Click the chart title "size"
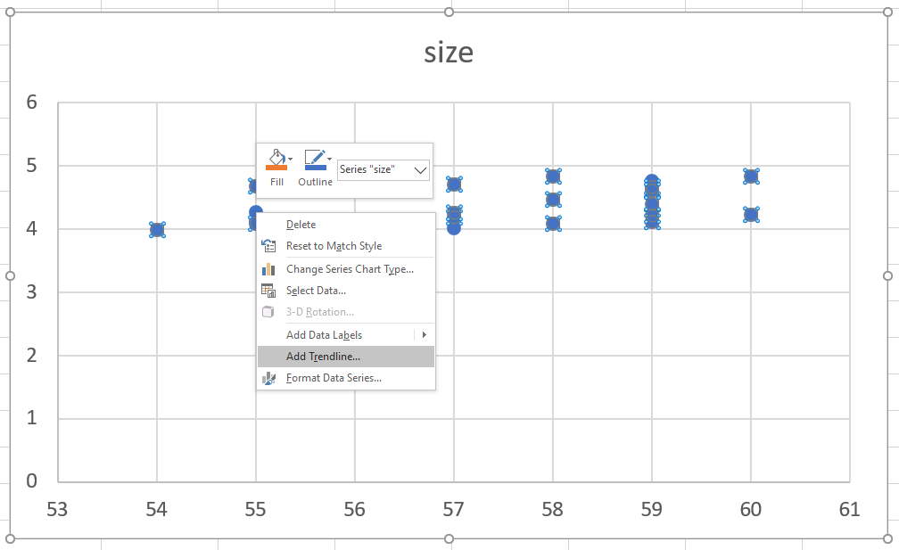Image resolution: width=899 pixels, height=550 pixels. coord(449,53)
